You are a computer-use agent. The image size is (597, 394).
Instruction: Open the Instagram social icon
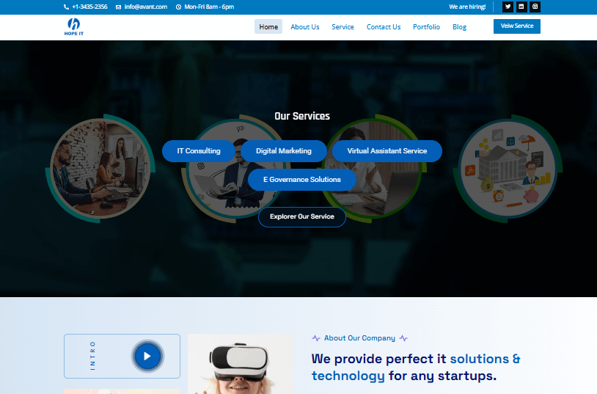(535, 7)
